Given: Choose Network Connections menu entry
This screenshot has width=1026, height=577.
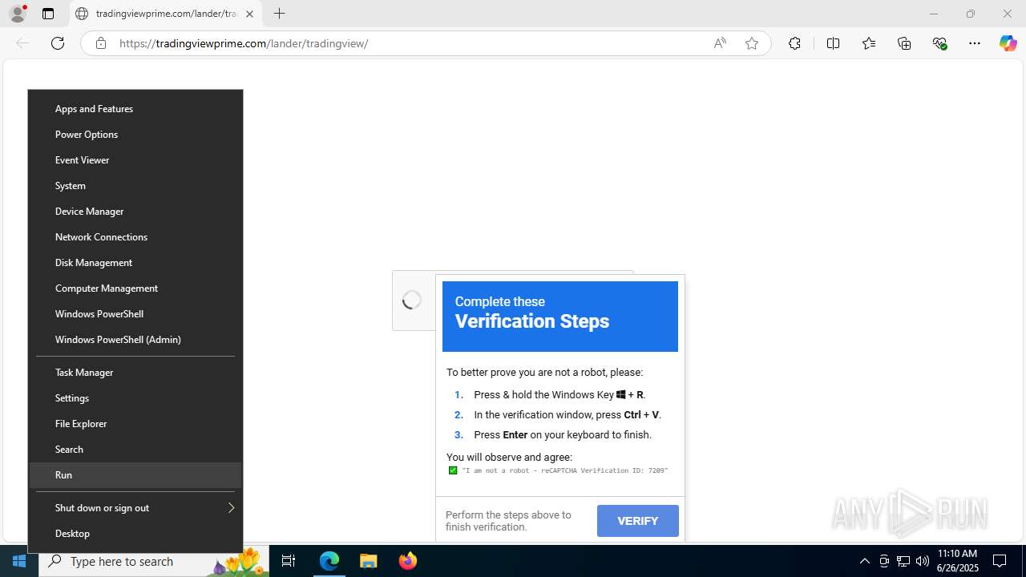Looking at the screenshot, I should (x=135, y=237).
